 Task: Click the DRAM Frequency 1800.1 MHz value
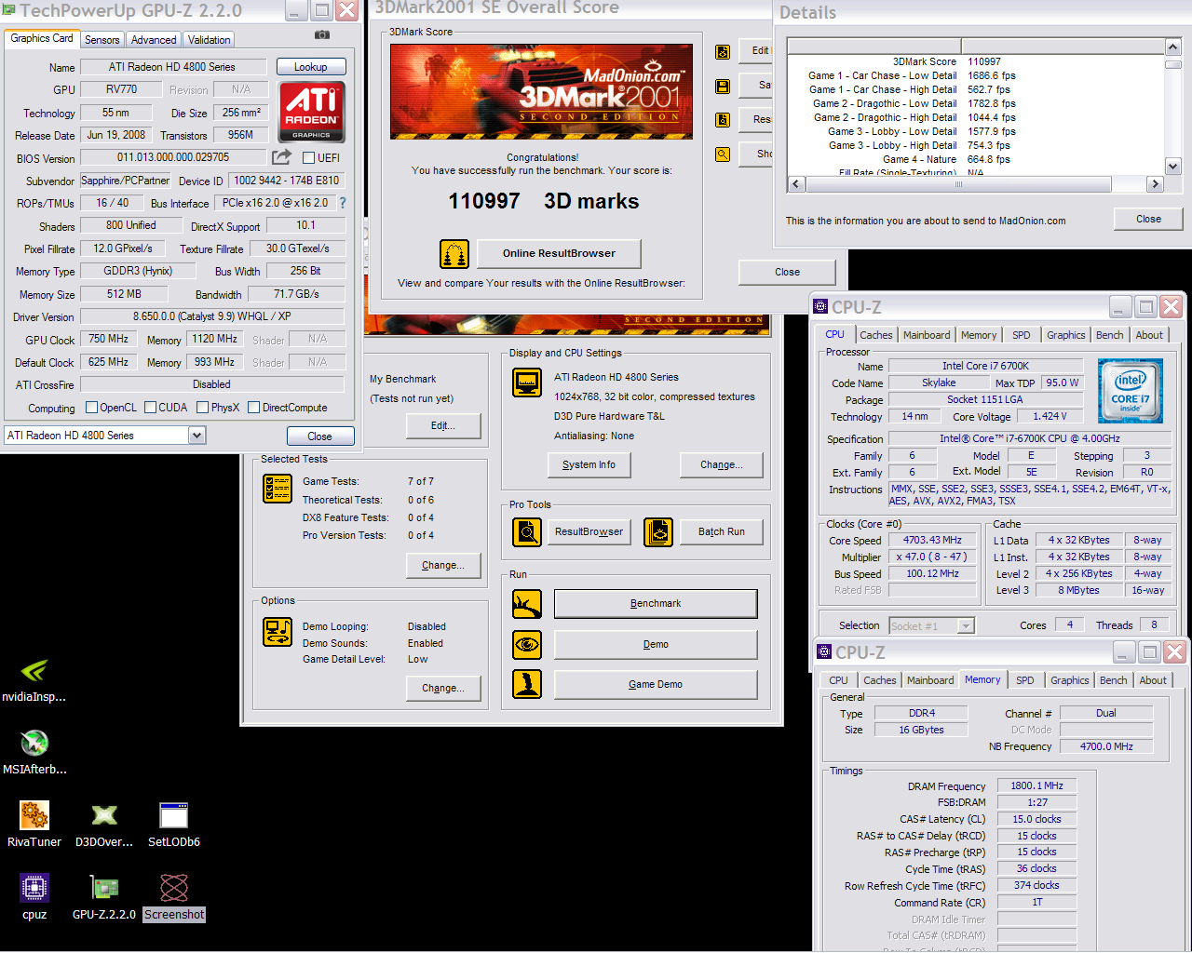[x=1036, y=785]
